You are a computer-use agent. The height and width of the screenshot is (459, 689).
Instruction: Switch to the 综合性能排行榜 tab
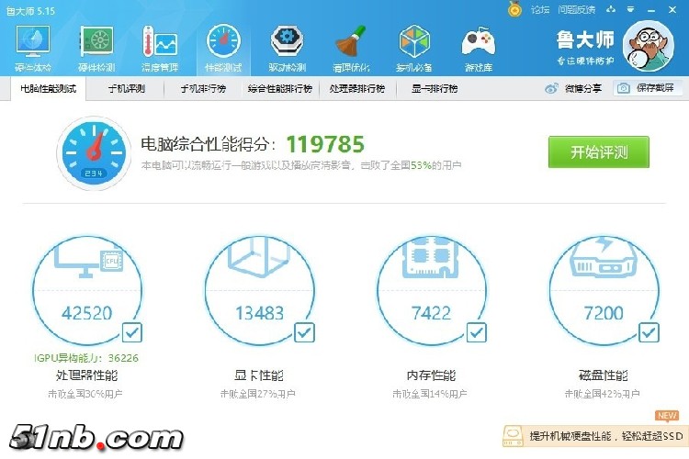[279, 89]
